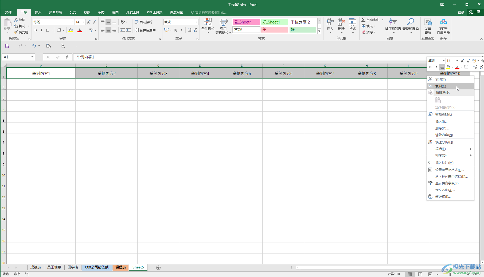Click the Increase Decimal icon

coord(189,30)
